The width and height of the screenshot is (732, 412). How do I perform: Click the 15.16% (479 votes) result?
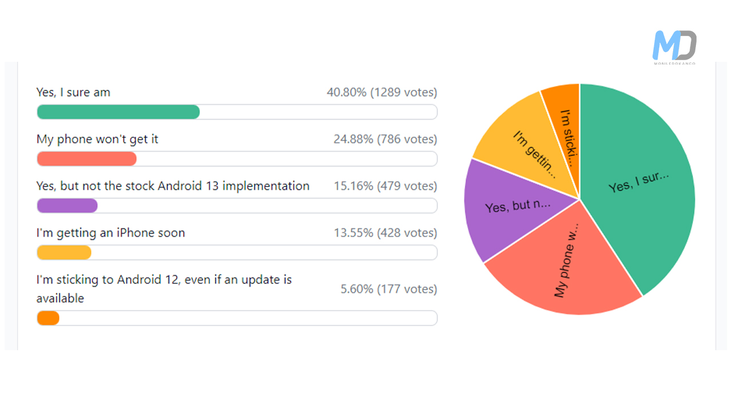coord(385,186)
